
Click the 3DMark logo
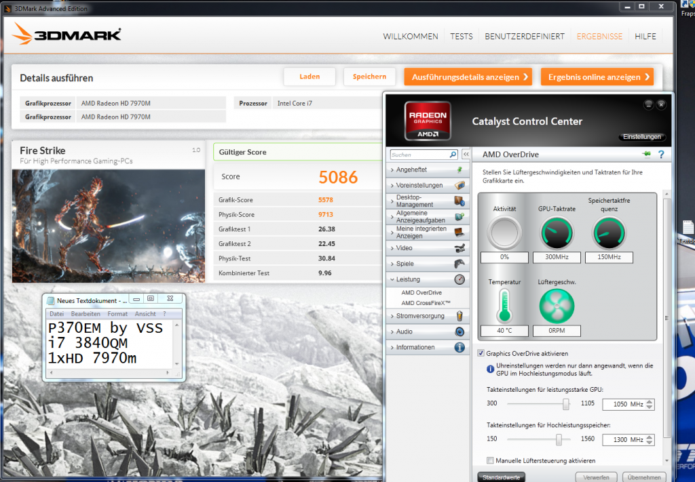coord(67,34)
